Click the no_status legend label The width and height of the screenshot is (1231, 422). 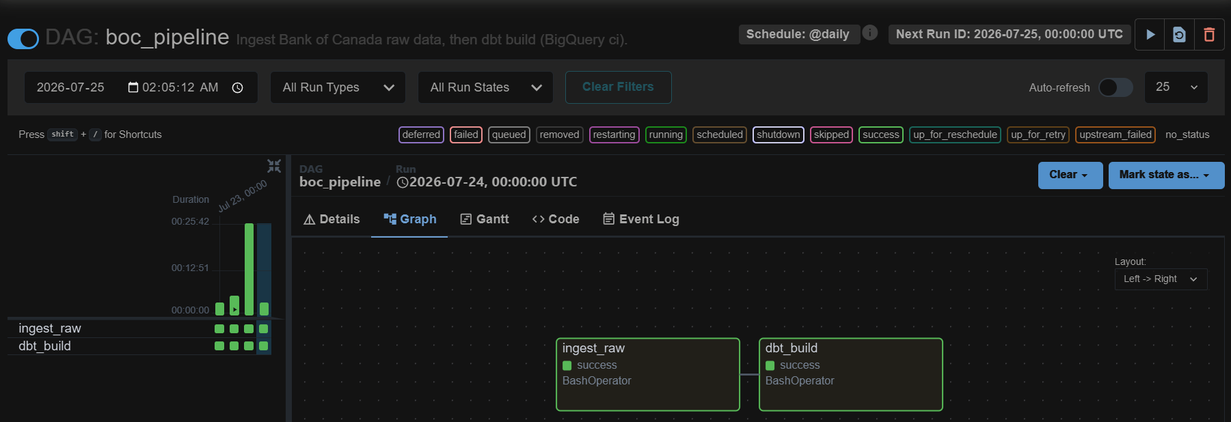(x=1187, y=135)
